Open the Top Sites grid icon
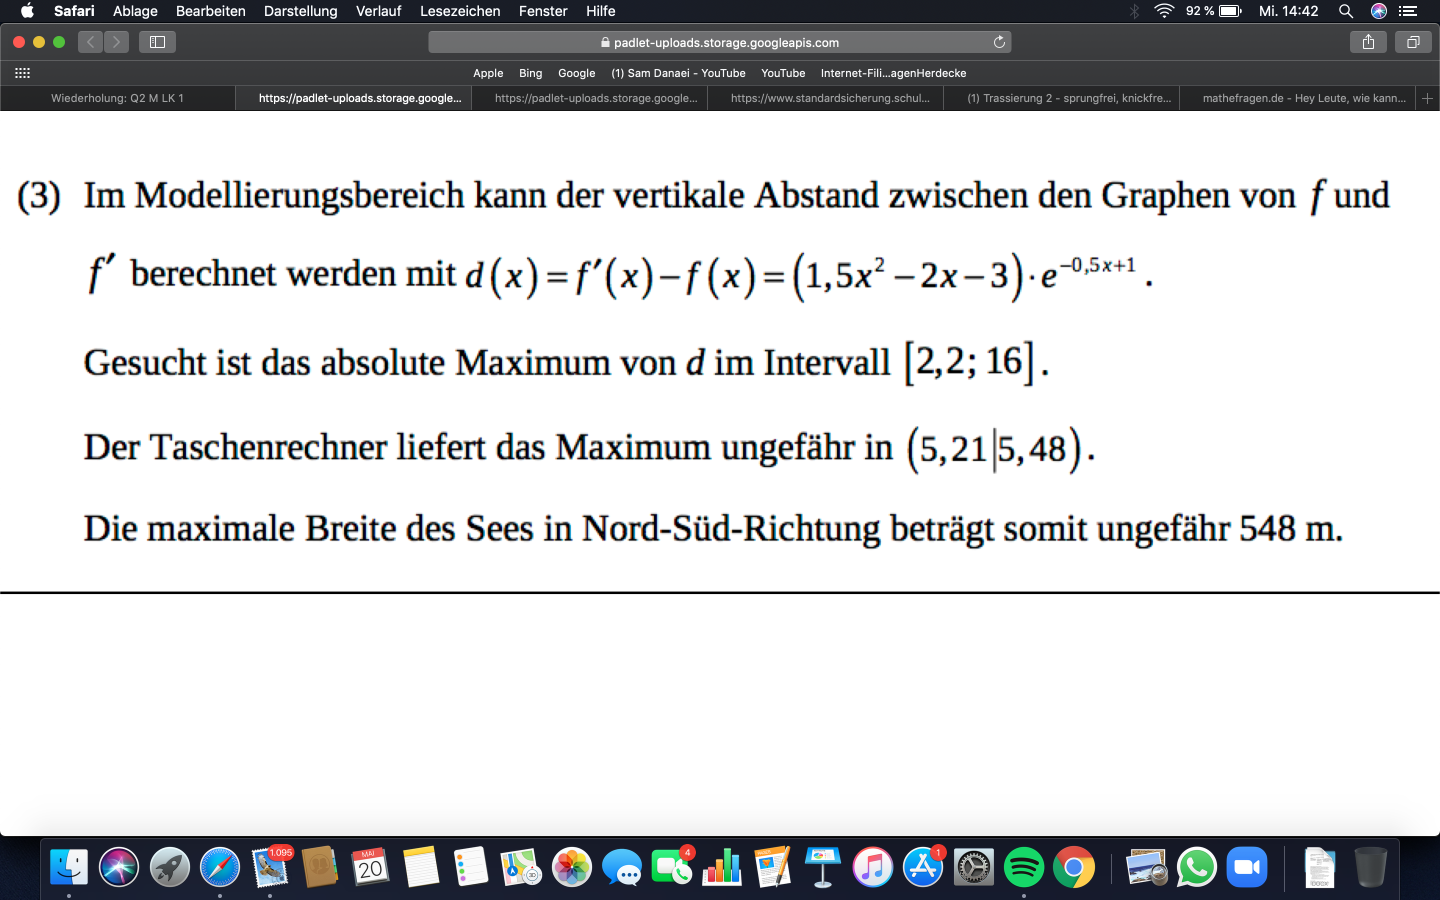Screen dimensions: 1440x900 [x=22, y=73]
